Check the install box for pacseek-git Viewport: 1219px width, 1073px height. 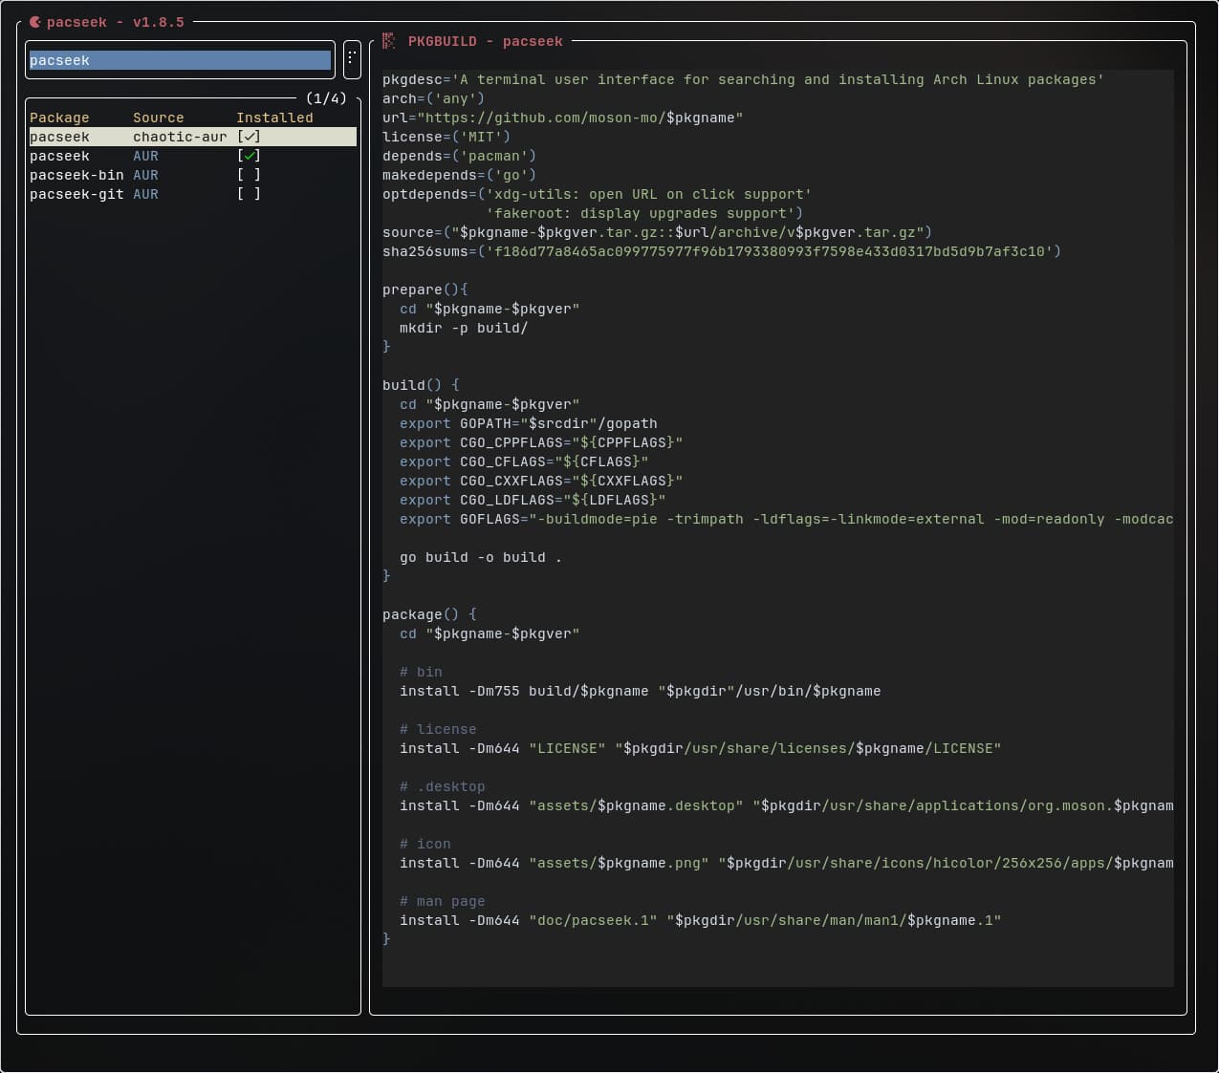(249, 194)
